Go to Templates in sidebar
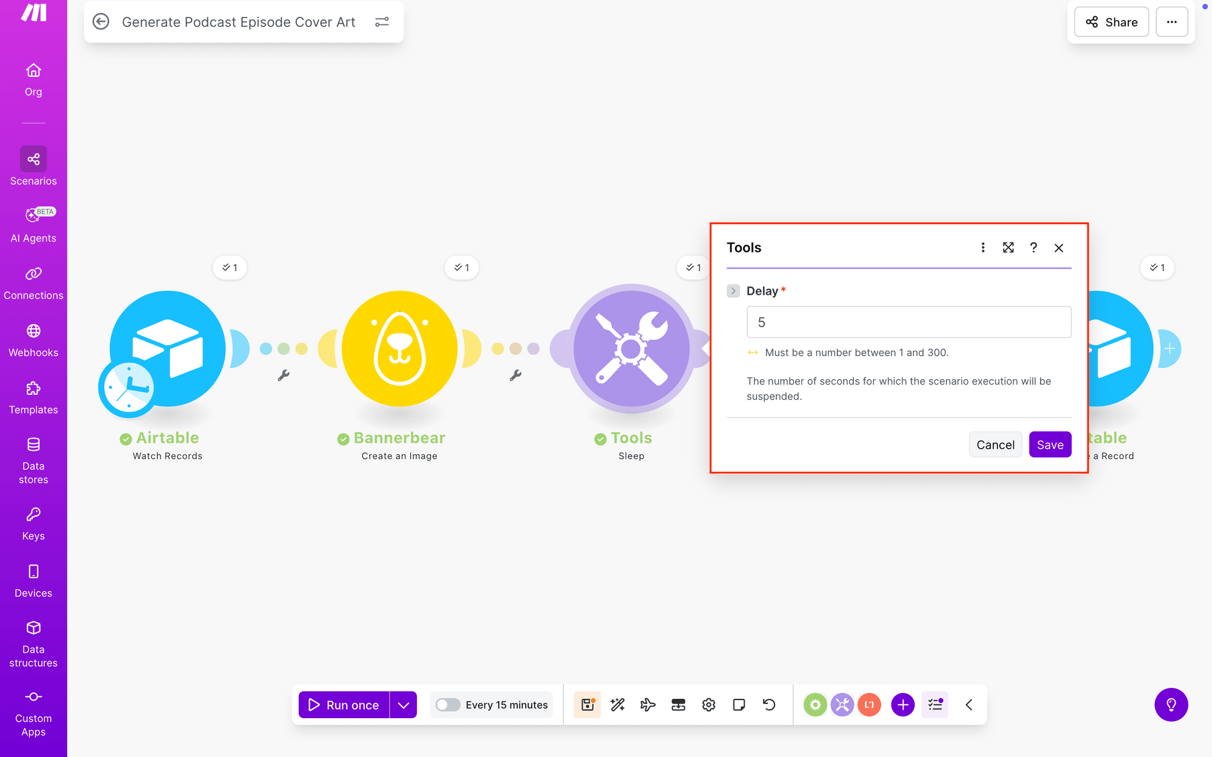The image size is (1212, 757). point(33,398)
